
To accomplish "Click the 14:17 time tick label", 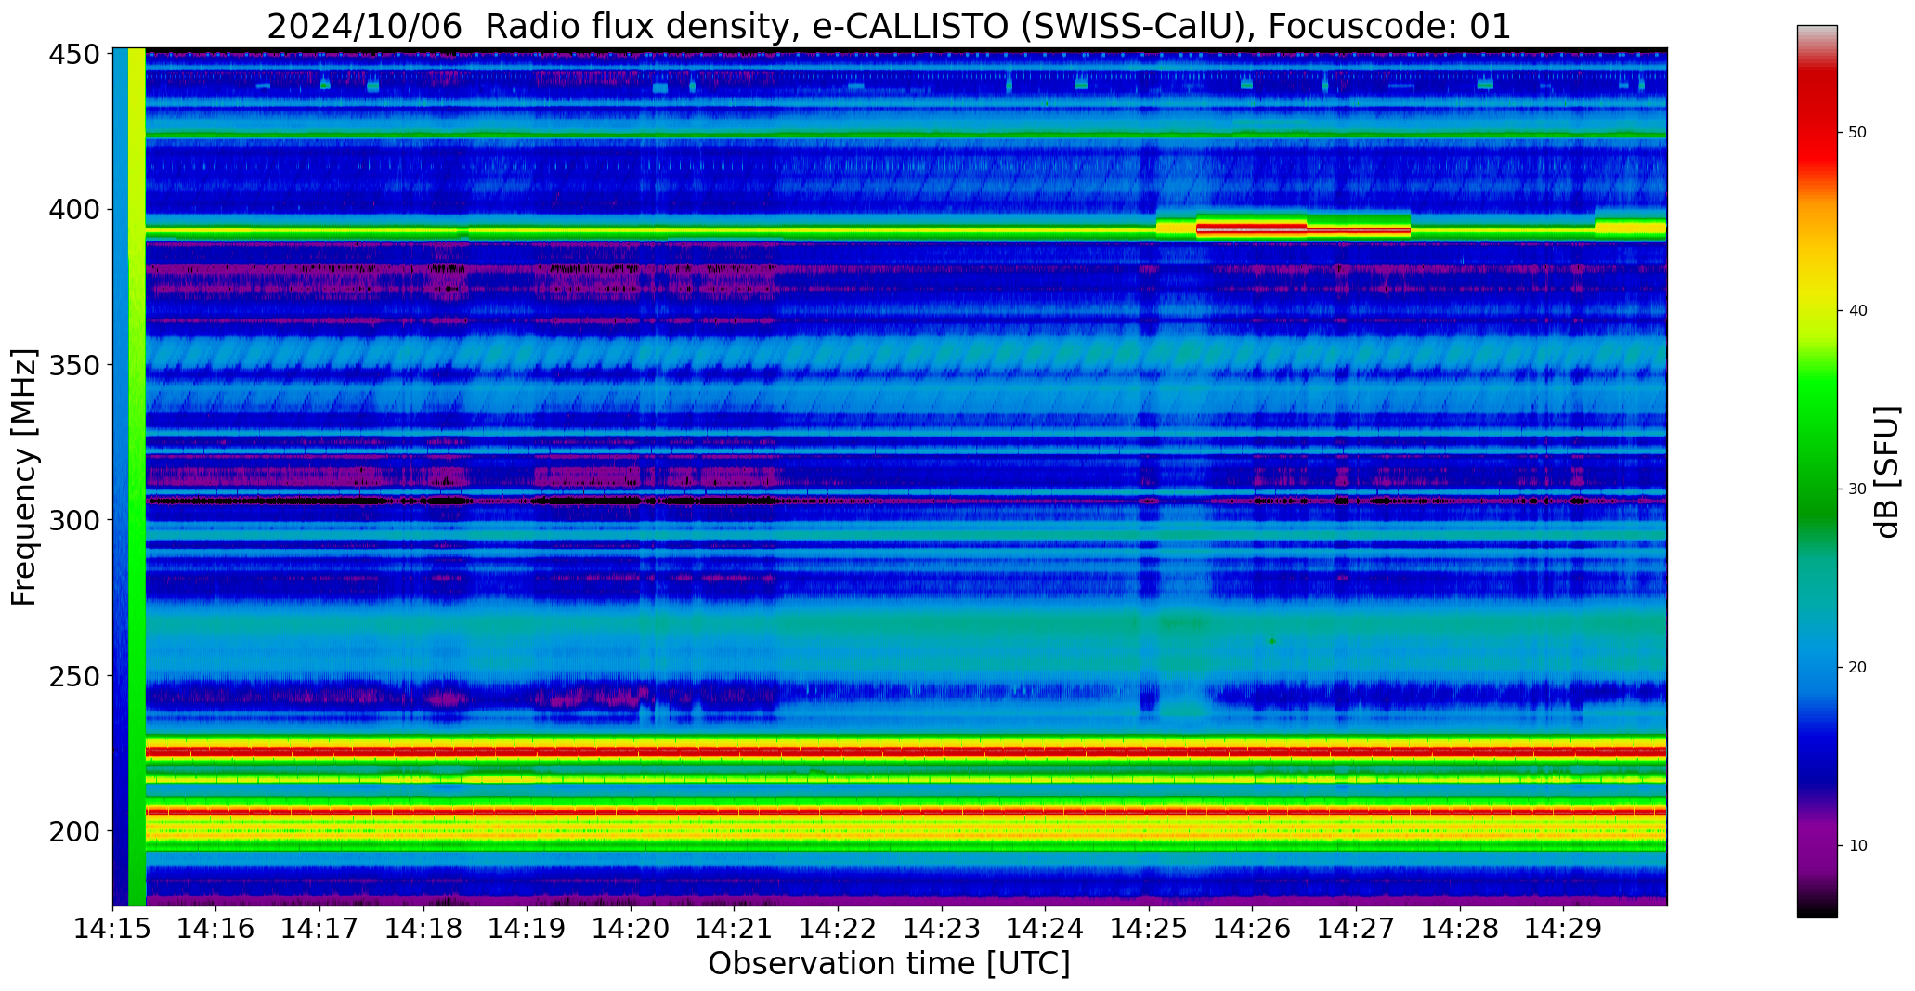I will point(319,928).
